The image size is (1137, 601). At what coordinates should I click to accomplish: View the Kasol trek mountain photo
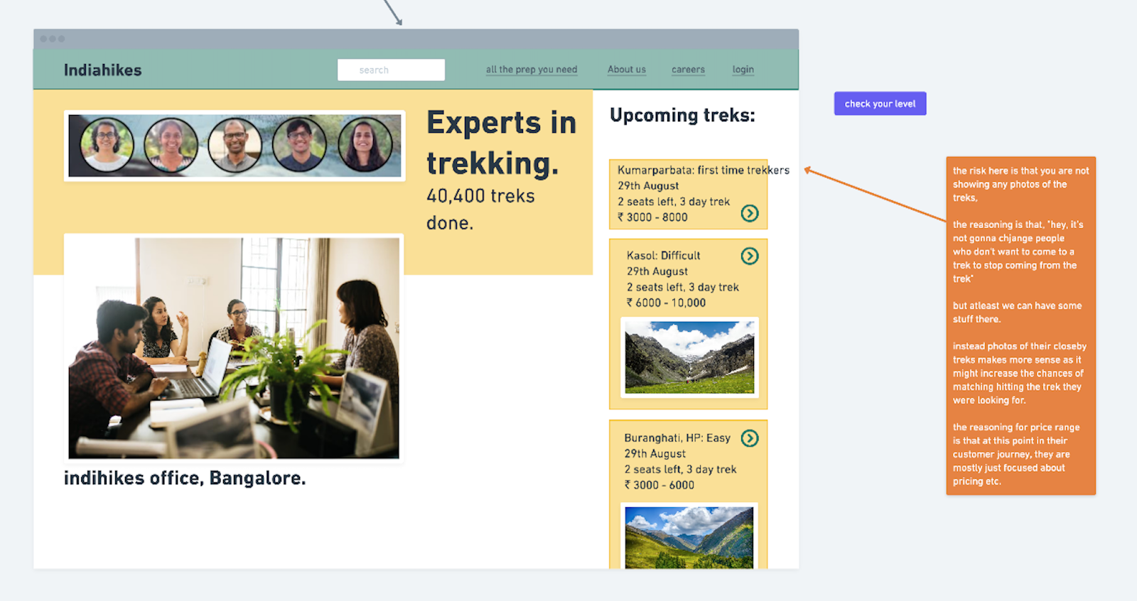coord(689,357)
